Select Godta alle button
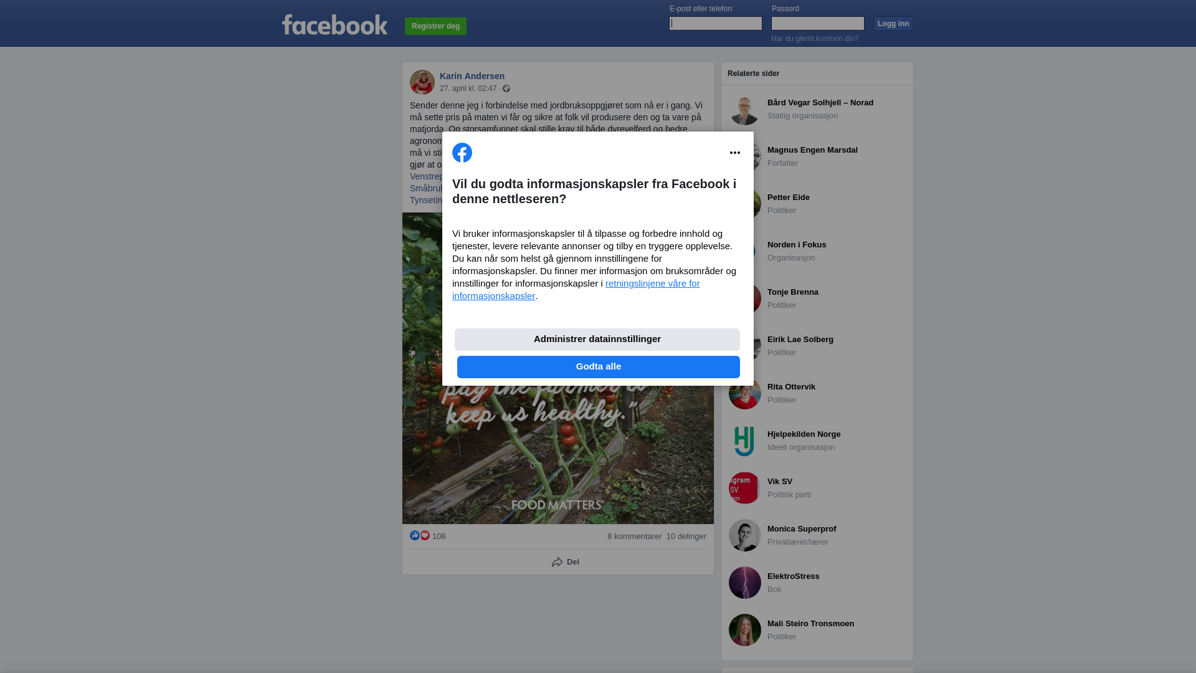The height and width of the screenshot is (673, 1196). click(599, 367)
